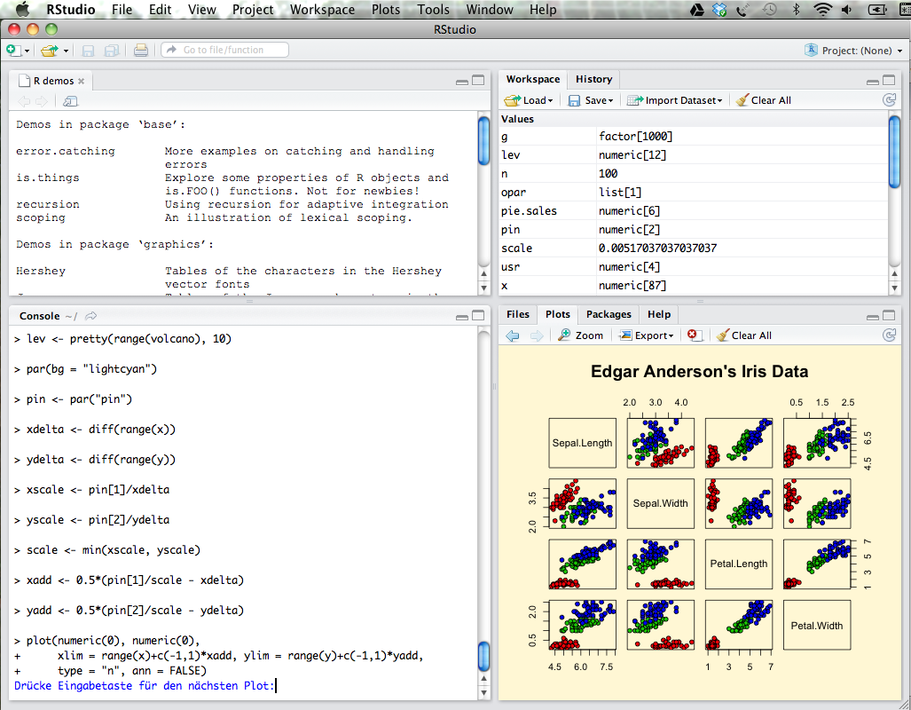911x710 pixels.
Task: Click the volume icon in menu bar
Action: 847,10
